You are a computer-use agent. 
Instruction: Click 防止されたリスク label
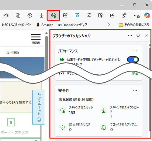tap(80, 124)
